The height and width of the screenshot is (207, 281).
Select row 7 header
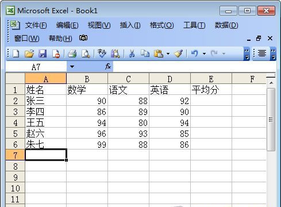coord(16,155)
